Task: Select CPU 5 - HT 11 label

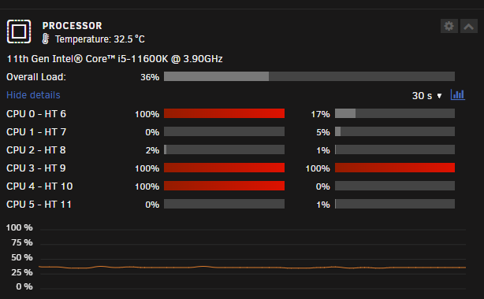Action: (x=39, y=205)
